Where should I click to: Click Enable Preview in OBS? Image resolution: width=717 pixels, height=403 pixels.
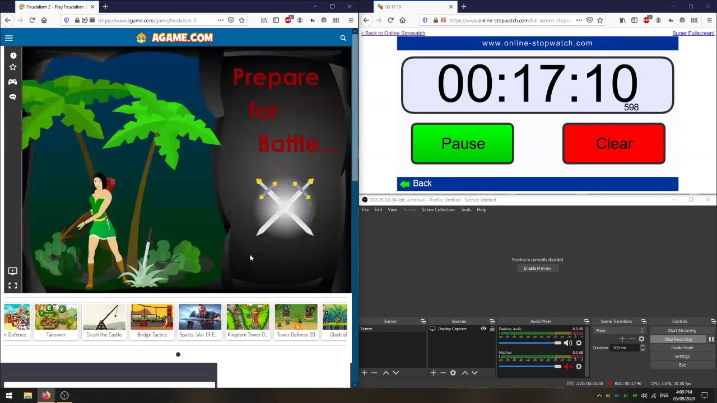point(537,268)
